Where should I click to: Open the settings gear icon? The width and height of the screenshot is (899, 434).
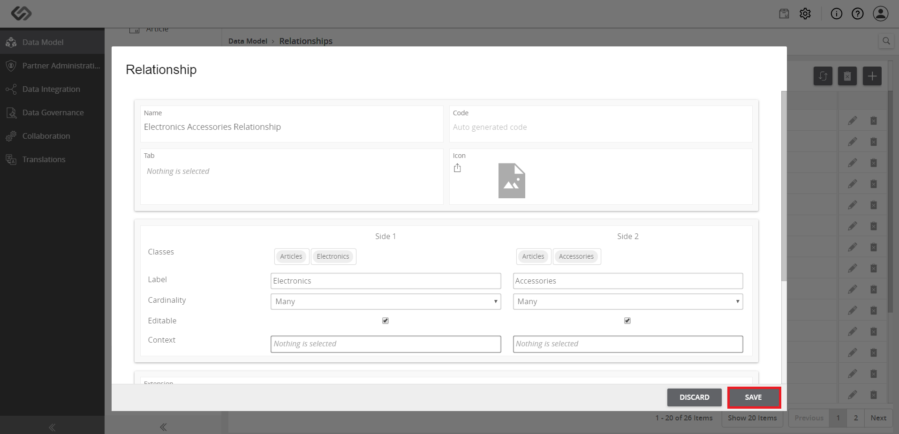coord(805,14)
